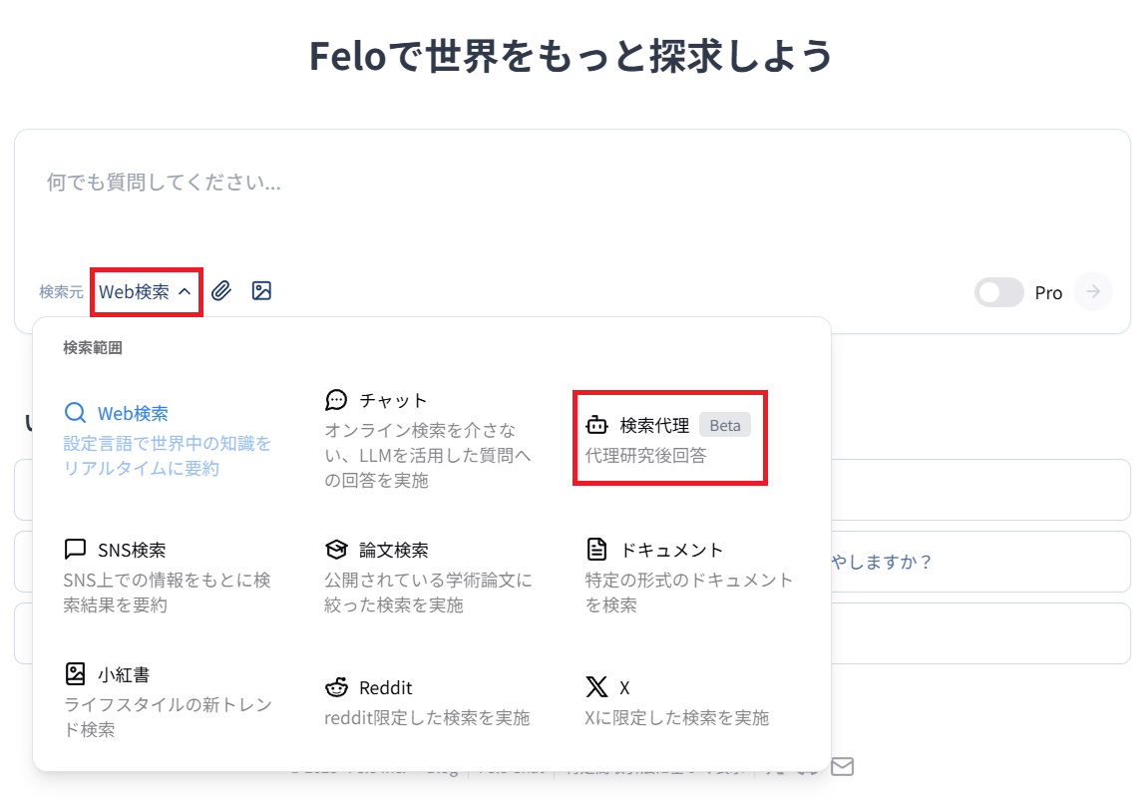Click the チャット speech bubble icon
Viewport: 1147px width, 799px height.
[336, 398]
